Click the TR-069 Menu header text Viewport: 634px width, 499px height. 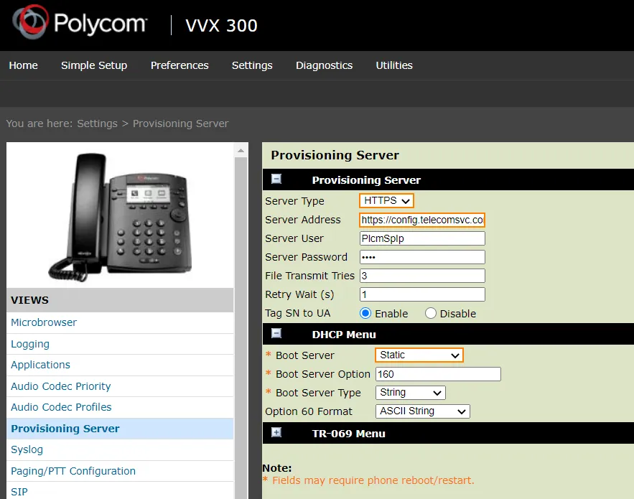coord(348,434)
